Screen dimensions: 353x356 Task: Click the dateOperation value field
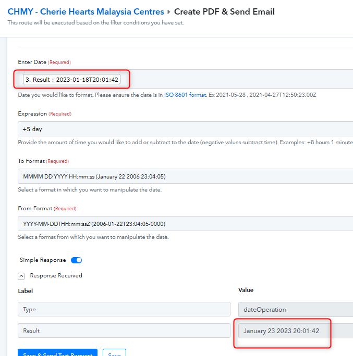coord(295,309)
